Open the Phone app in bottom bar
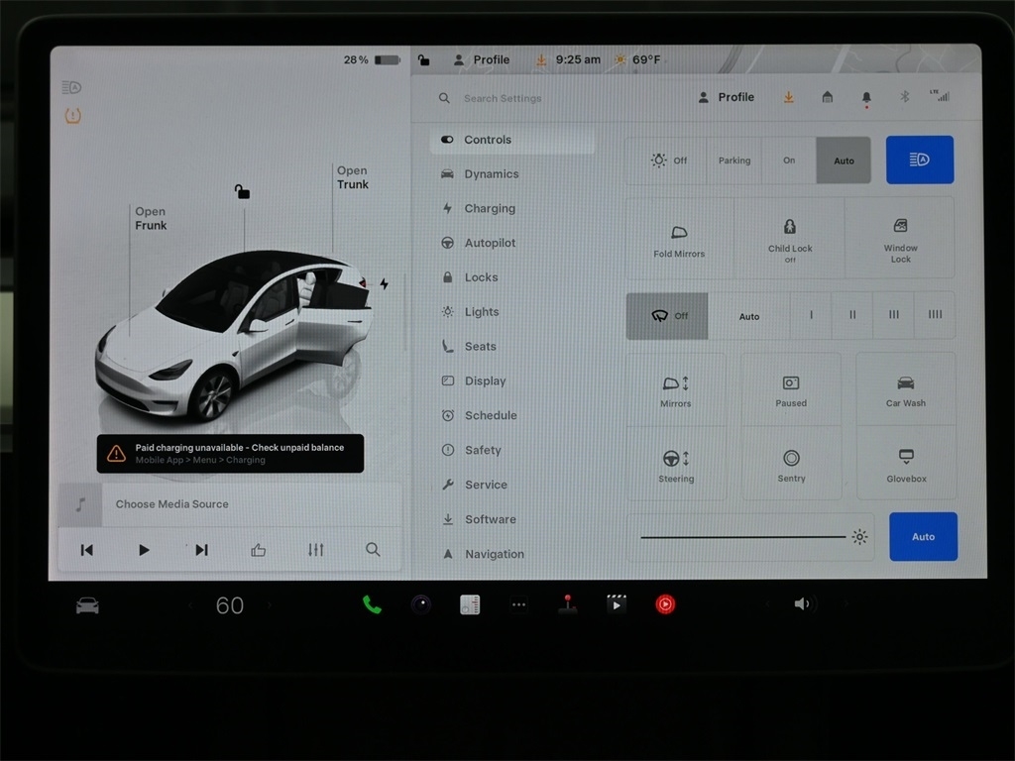1015x761 pixels. click(x=372, y=604)
